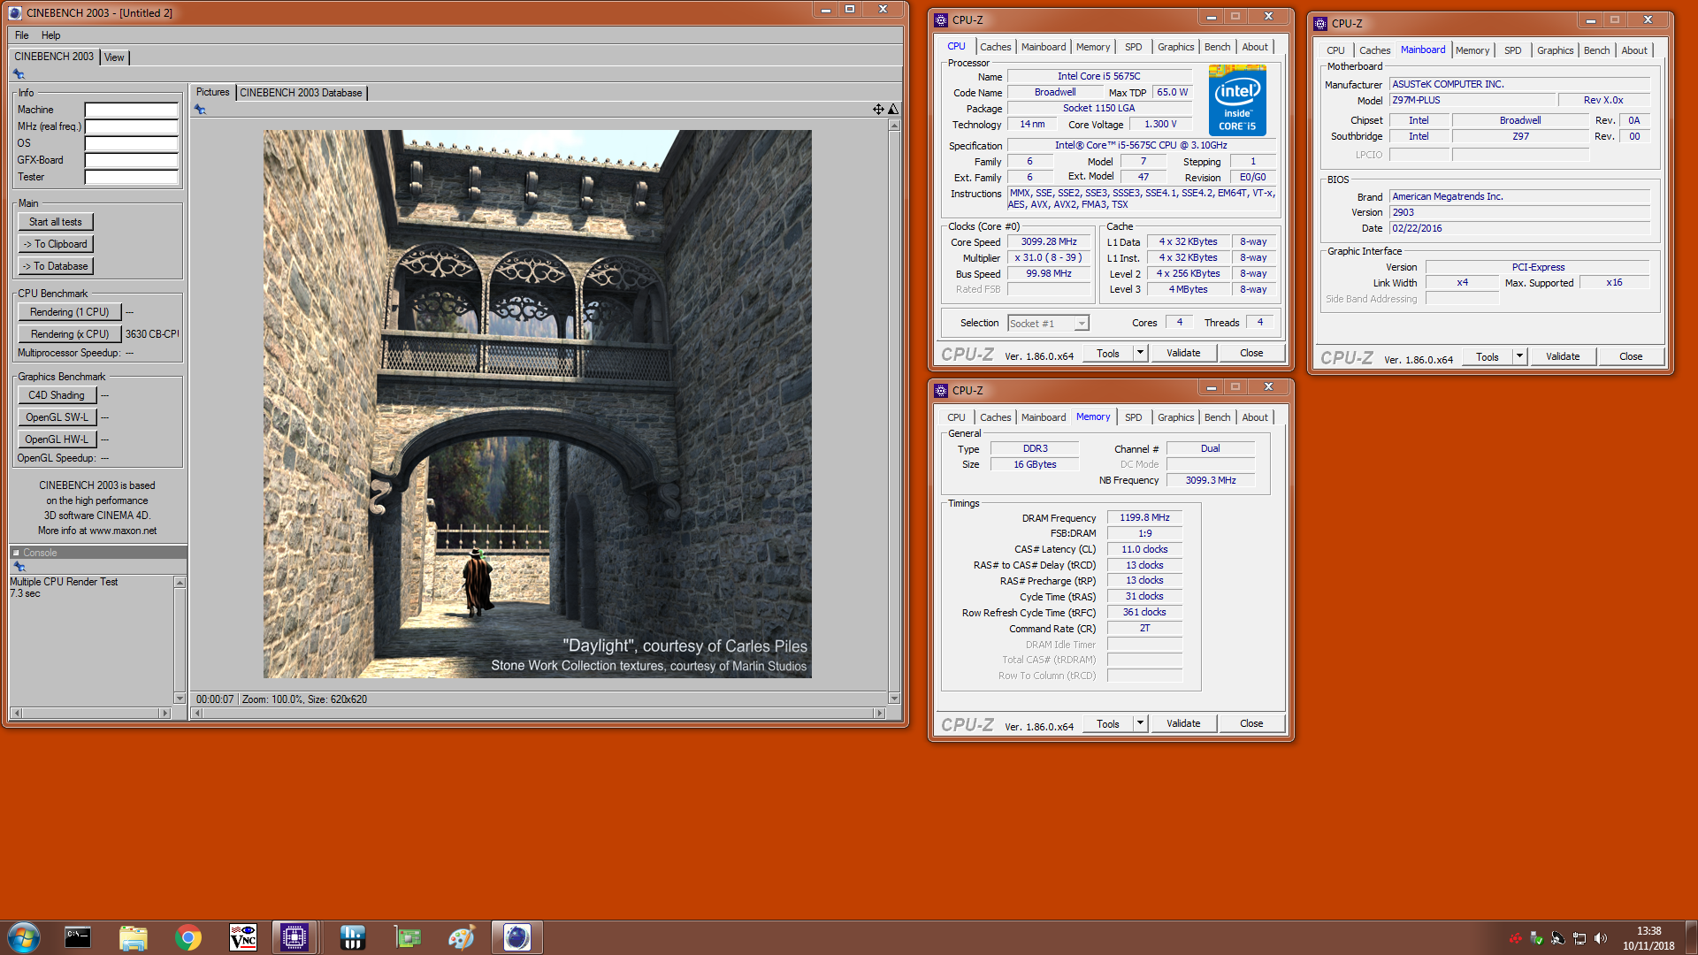Expand the Tools arrow in the CPU-Z Mainboard window
The width and height of the screenshot is (1698, 955).
[x=1519, y=356]
